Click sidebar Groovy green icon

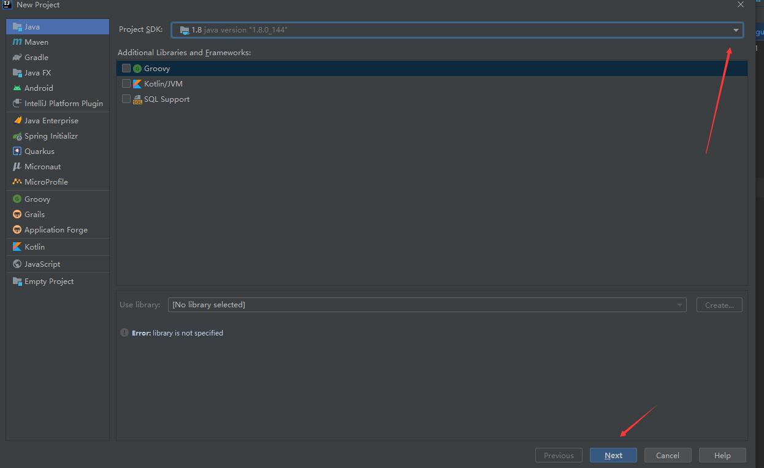tap(17, 199)
